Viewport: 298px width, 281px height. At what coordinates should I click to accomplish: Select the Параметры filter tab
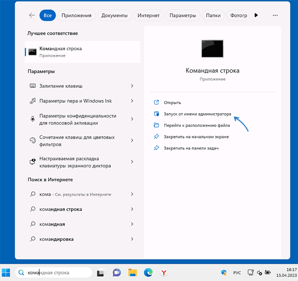182,15
